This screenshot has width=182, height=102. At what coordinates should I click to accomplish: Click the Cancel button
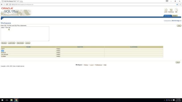27,43
